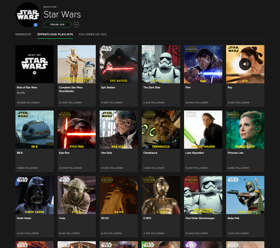Click the Star Wars profile avatar logo
The height and width of the screenshot is (248, 280).
click(28, 14)
